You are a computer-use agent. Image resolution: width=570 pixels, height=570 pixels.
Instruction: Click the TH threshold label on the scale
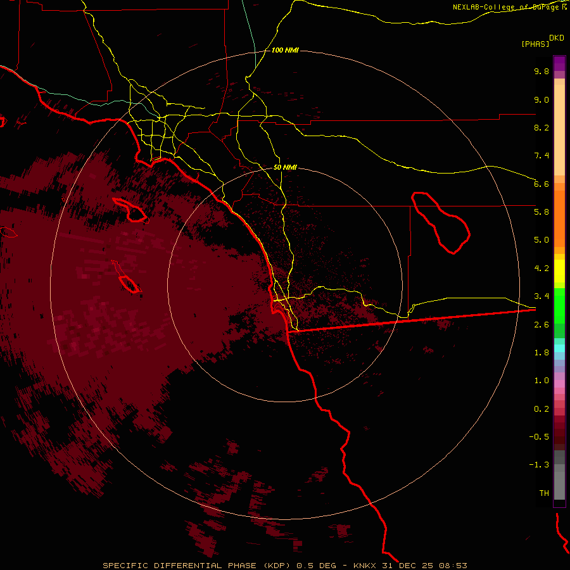[x=544, y=493]
